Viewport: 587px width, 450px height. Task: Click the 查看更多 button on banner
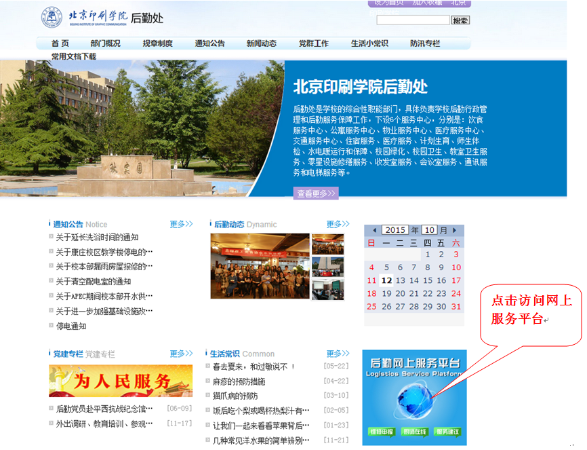[316, 193]
